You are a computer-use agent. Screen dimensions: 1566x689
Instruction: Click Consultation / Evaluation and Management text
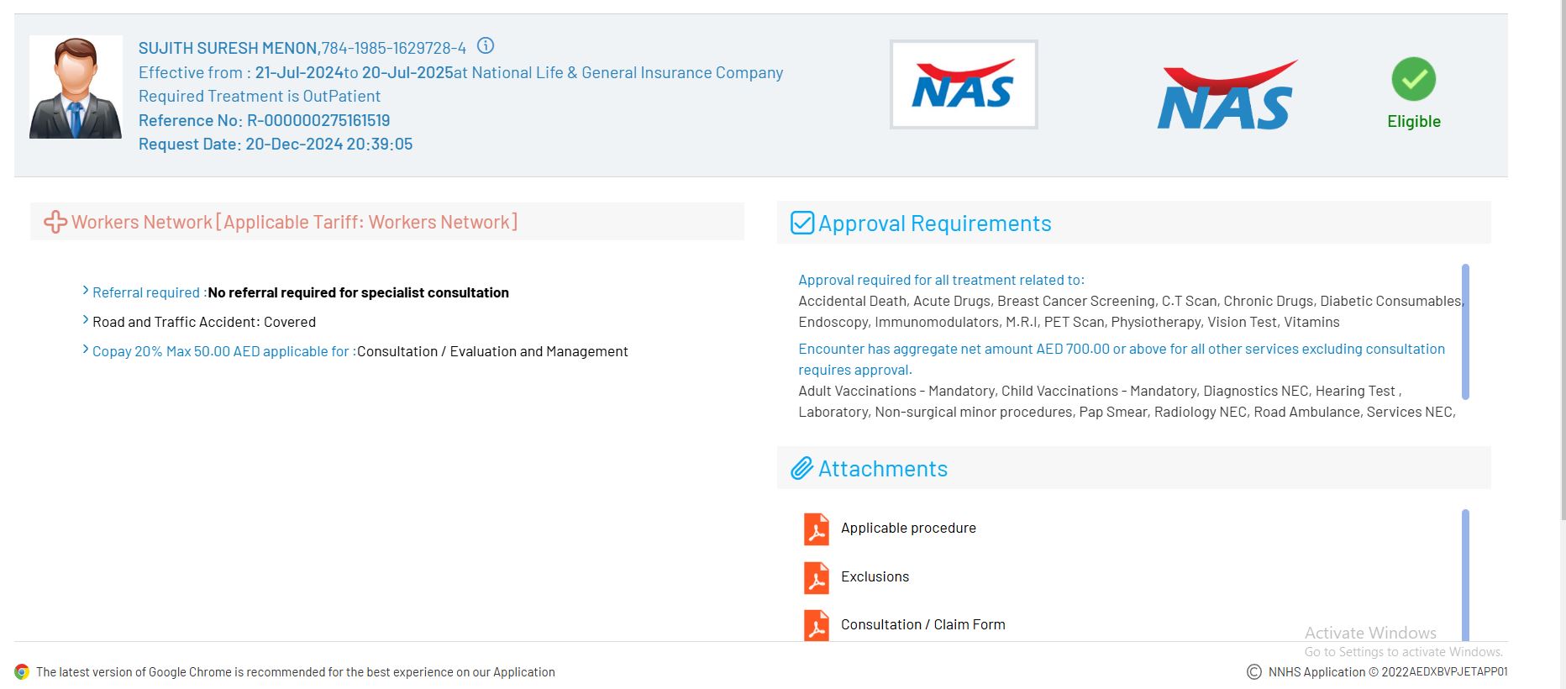(x=492, y=351)
